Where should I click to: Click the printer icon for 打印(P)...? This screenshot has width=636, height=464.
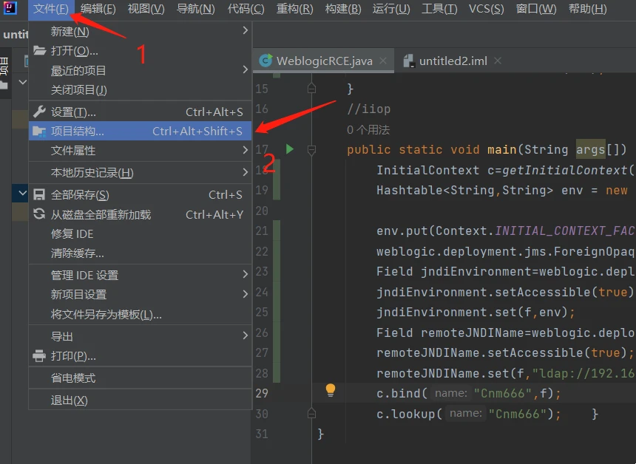(x=39, y=356)
